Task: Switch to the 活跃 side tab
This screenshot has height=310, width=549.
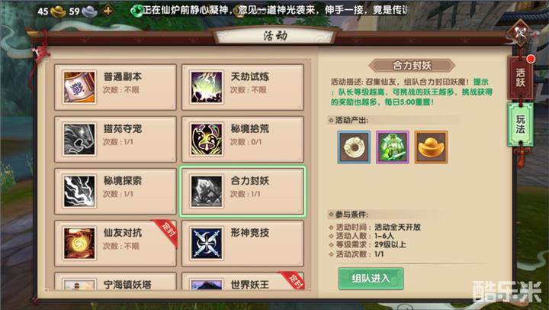Action: click(521, 78)
